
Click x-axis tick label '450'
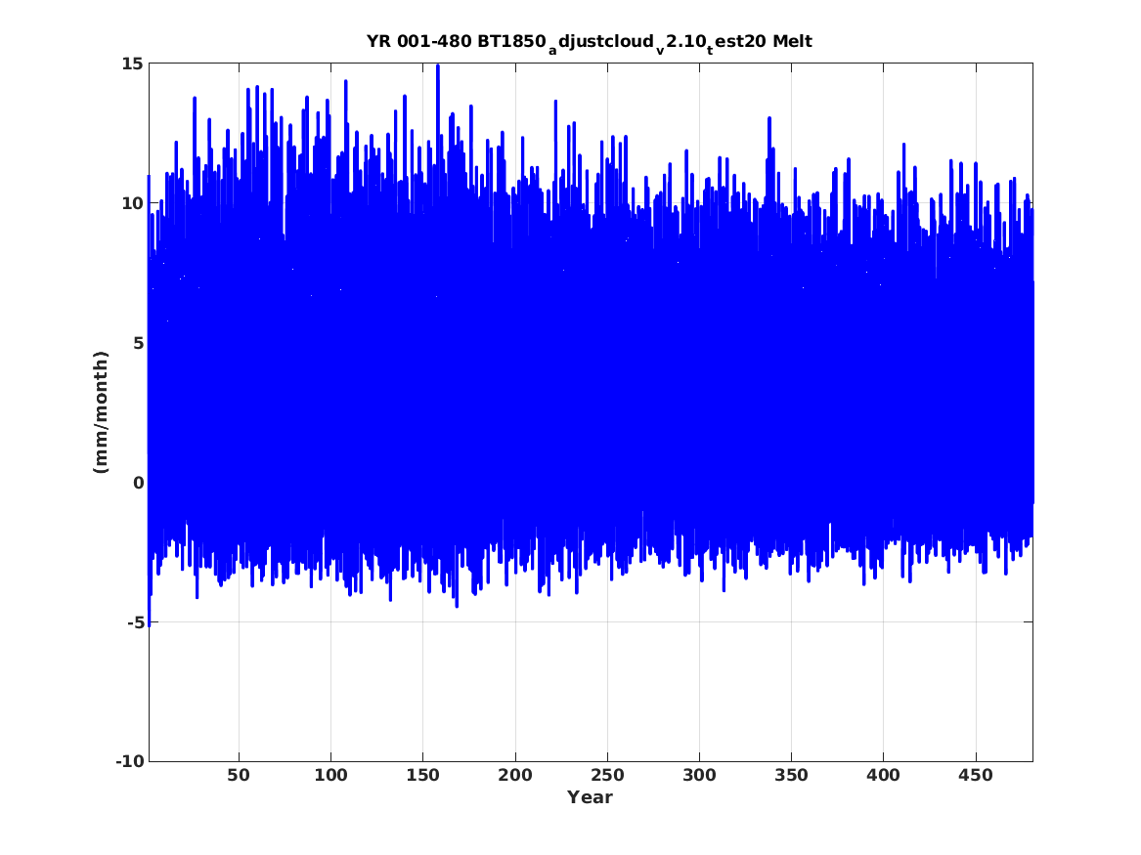coord(976,775)
